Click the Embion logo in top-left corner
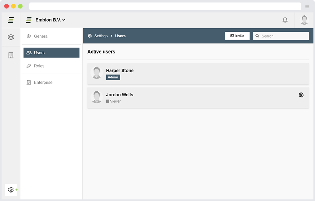Screen dimensions: 315x201 click(x=11, y=20)
